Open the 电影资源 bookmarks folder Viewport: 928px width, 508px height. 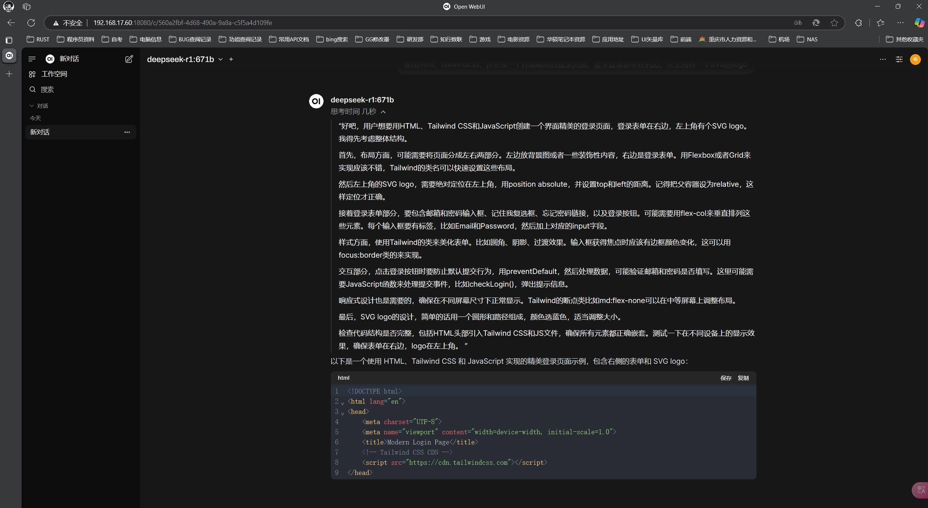coord(514,39)
